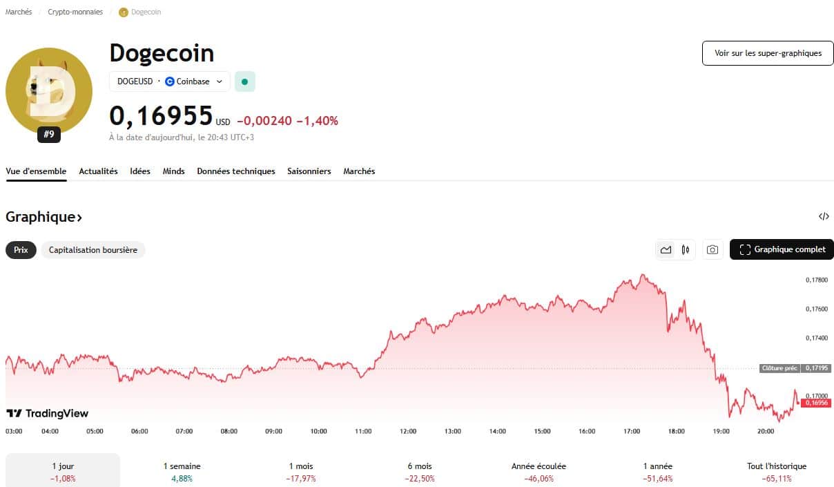This screenshot has height=487, width=834.
Task: Enter Graphique complet fullscreen mode
Action: click(781, 249)
